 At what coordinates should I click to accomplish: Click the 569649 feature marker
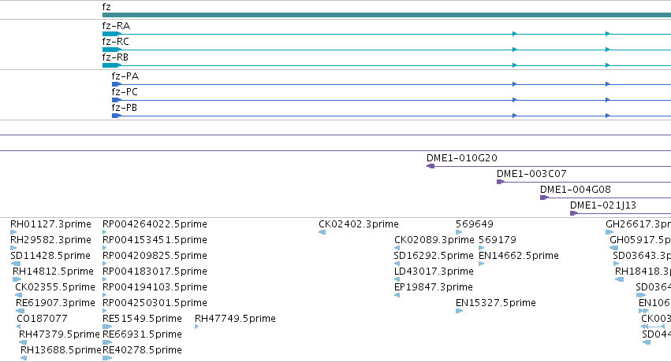[459, 232]
